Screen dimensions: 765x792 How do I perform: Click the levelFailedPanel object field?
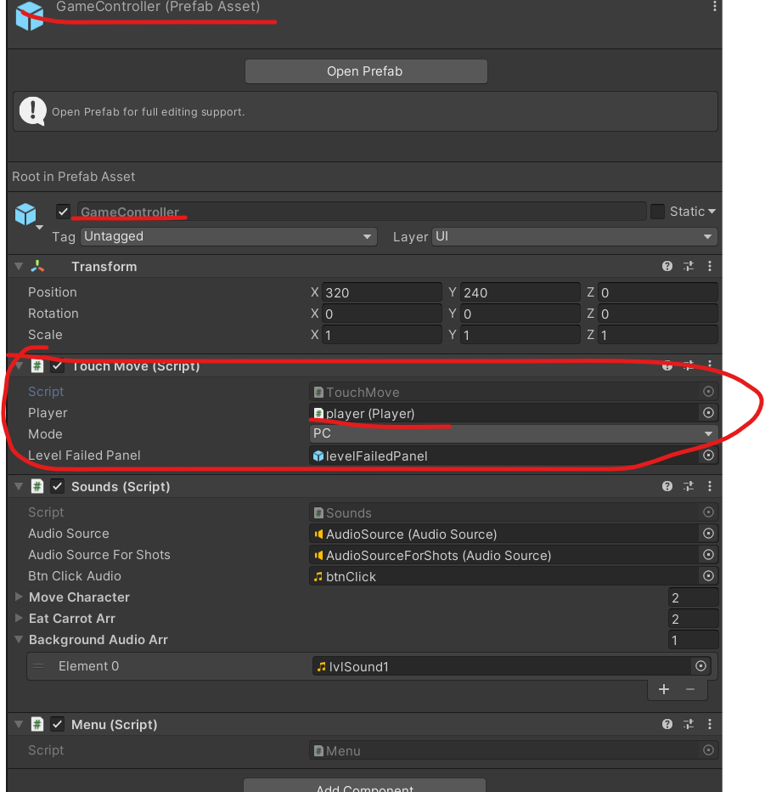click(503, 455)
